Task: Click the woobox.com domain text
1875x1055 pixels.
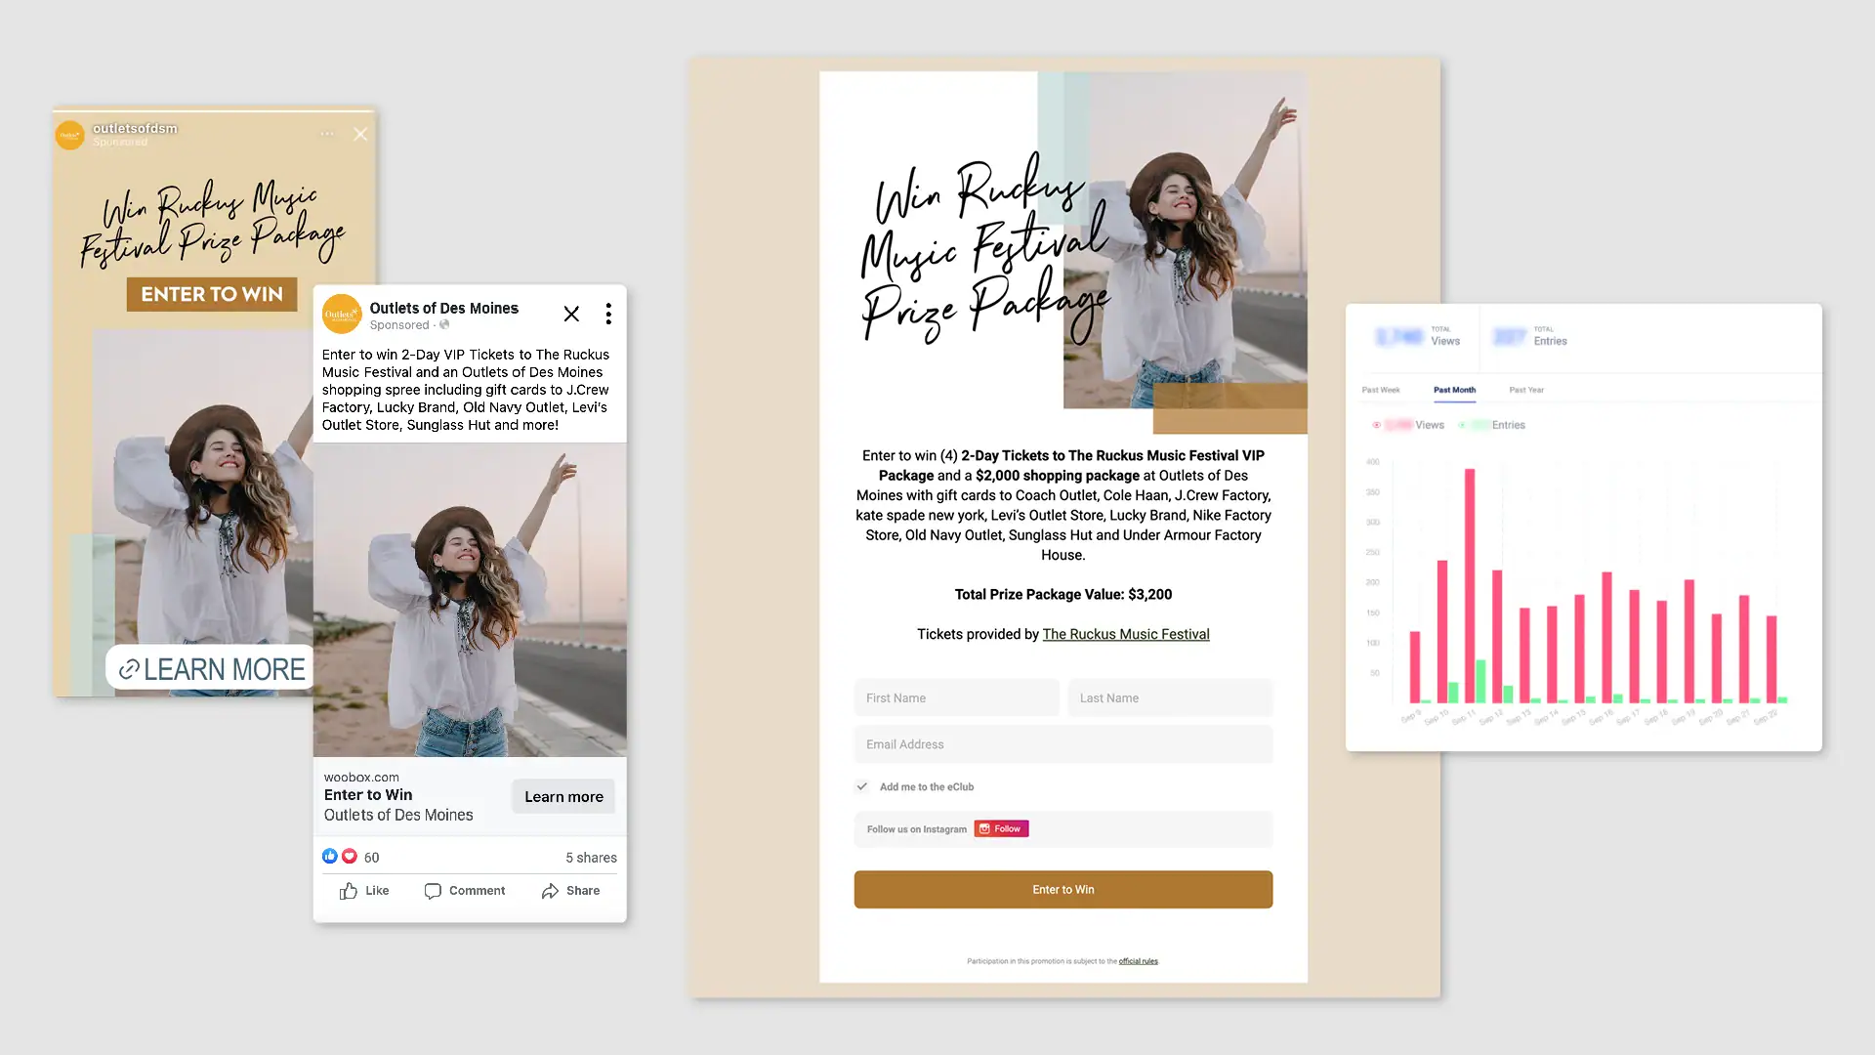Action: (361, 778)
